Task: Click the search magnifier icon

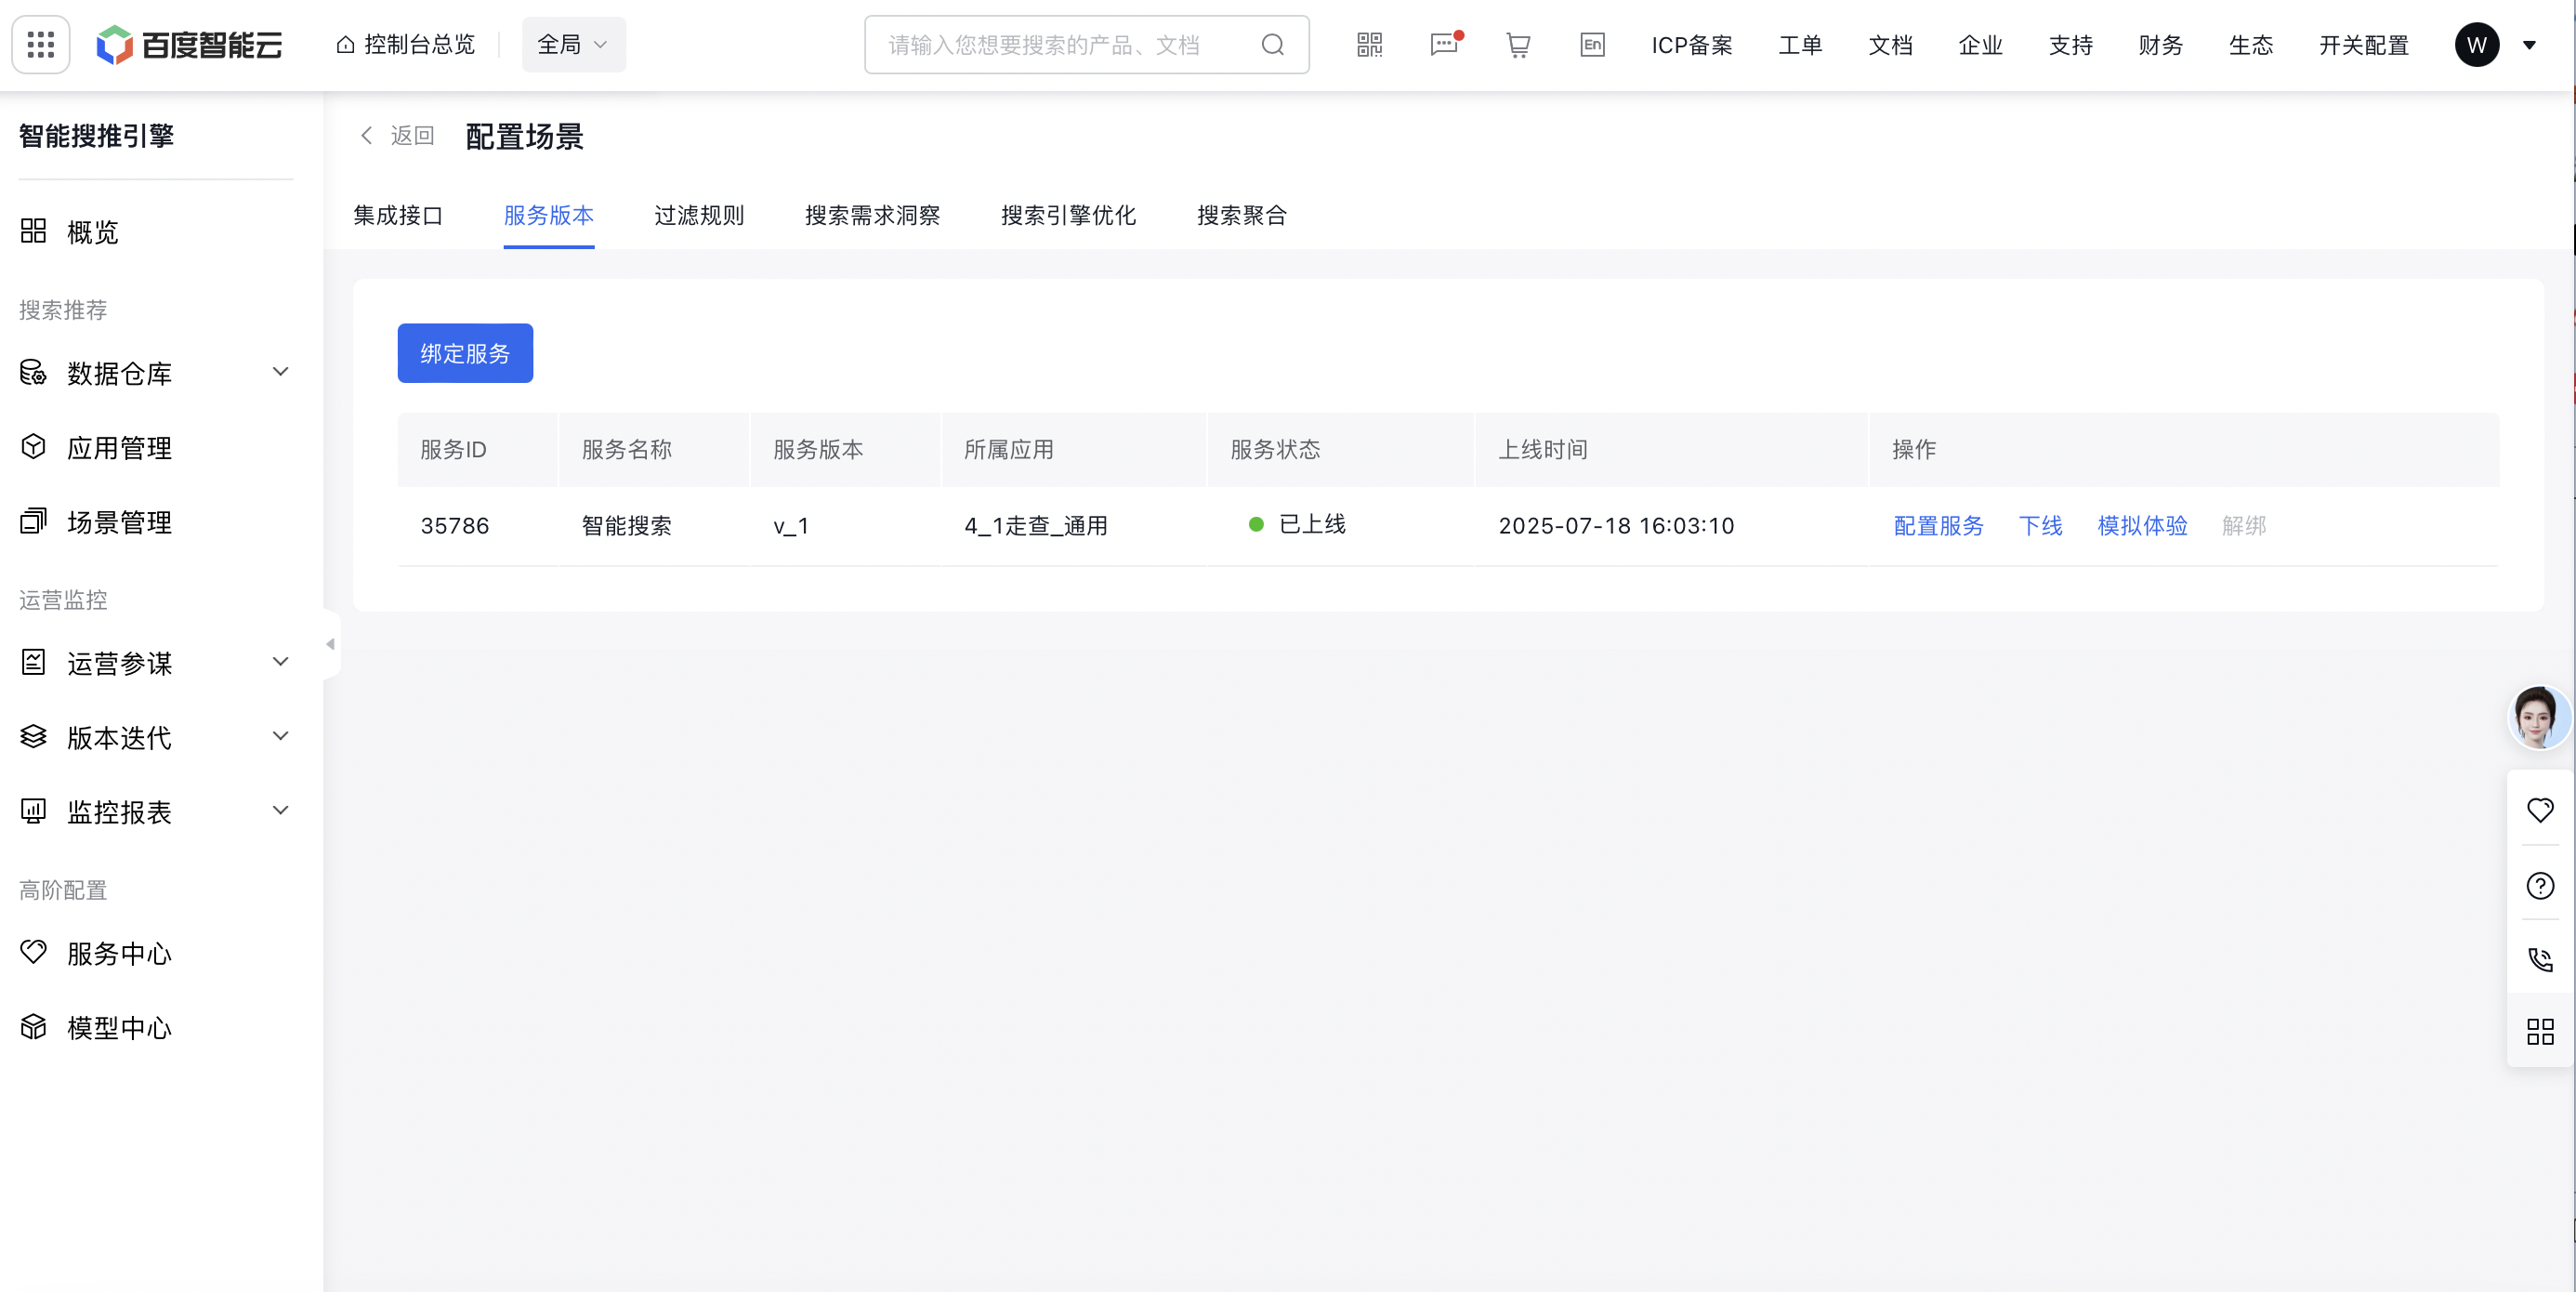Action: 1272,45
